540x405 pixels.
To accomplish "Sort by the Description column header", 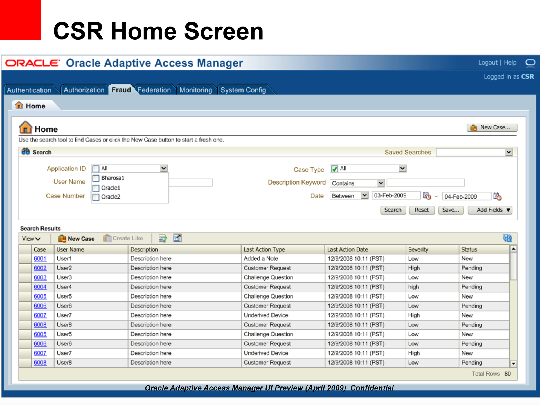I will [184, 249].
